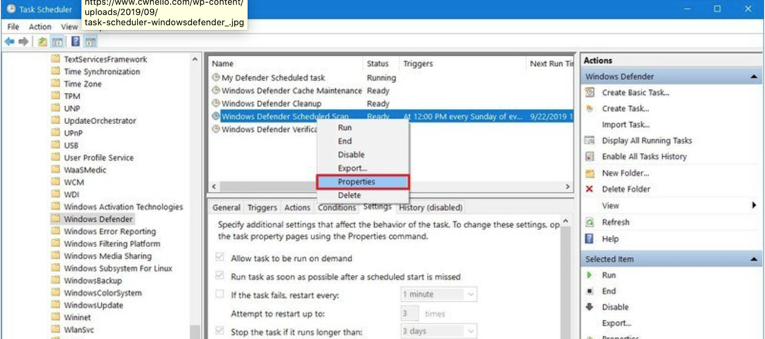Select the Windows Defender Verification task row
Screen dimensions: 765x339
tap(264, 129)
